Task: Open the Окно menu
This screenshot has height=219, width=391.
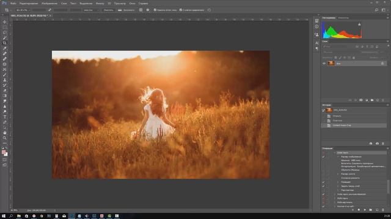Action: click(132, 4)
